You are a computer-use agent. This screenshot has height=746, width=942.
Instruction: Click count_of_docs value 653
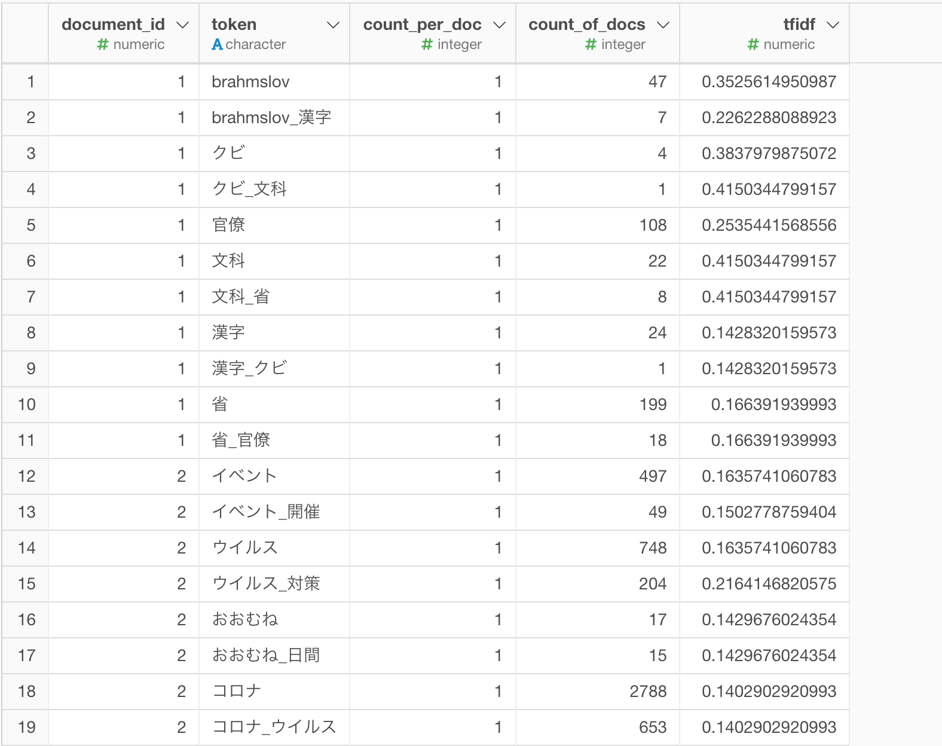coord(653,727)
